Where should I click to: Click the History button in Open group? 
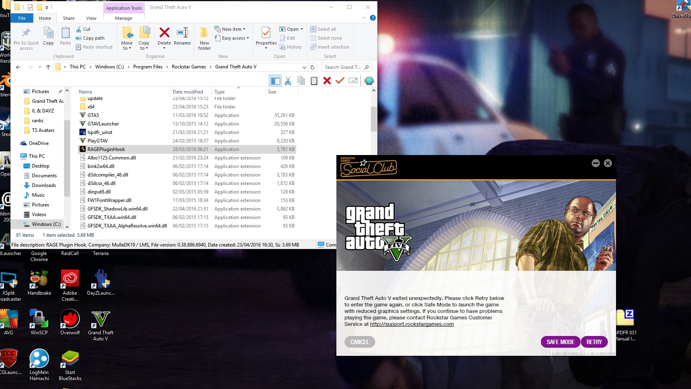tap(291, 47)
